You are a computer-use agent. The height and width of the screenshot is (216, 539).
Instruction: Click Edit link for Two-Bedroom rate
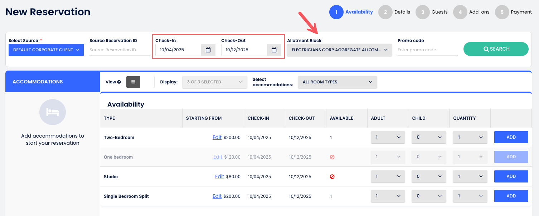217,137
